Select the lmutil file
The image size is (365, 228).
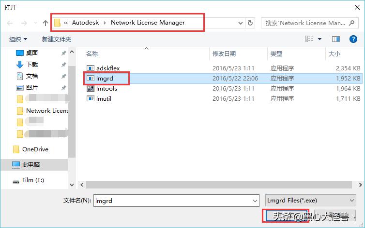[x=104, y=98]
